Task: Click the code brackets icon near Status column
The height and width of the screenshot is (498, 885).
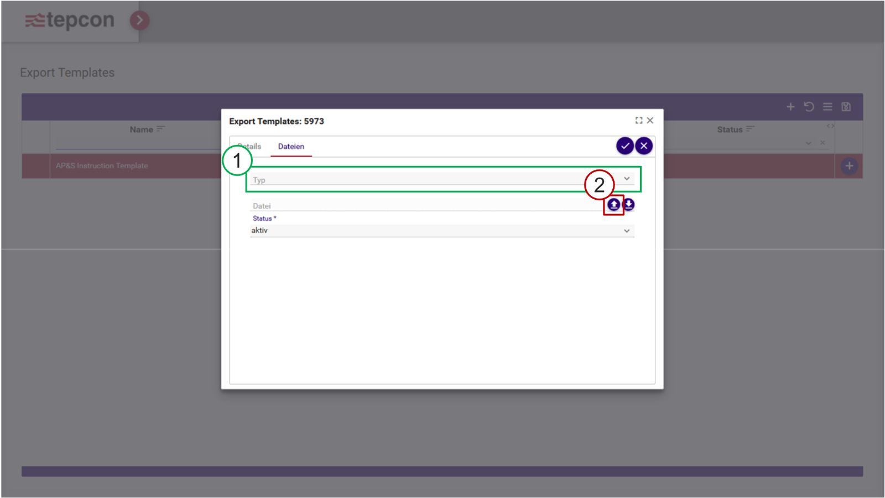Action: 830,125
